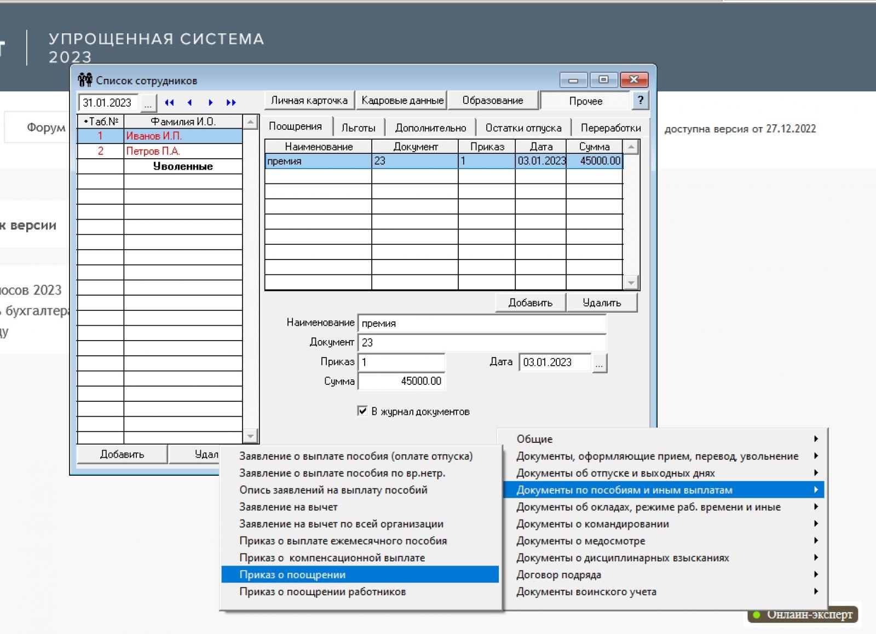Select employee 'Петров П.А.' in list
The height and width of the screenshot is (634, 876).
(153, 151)
